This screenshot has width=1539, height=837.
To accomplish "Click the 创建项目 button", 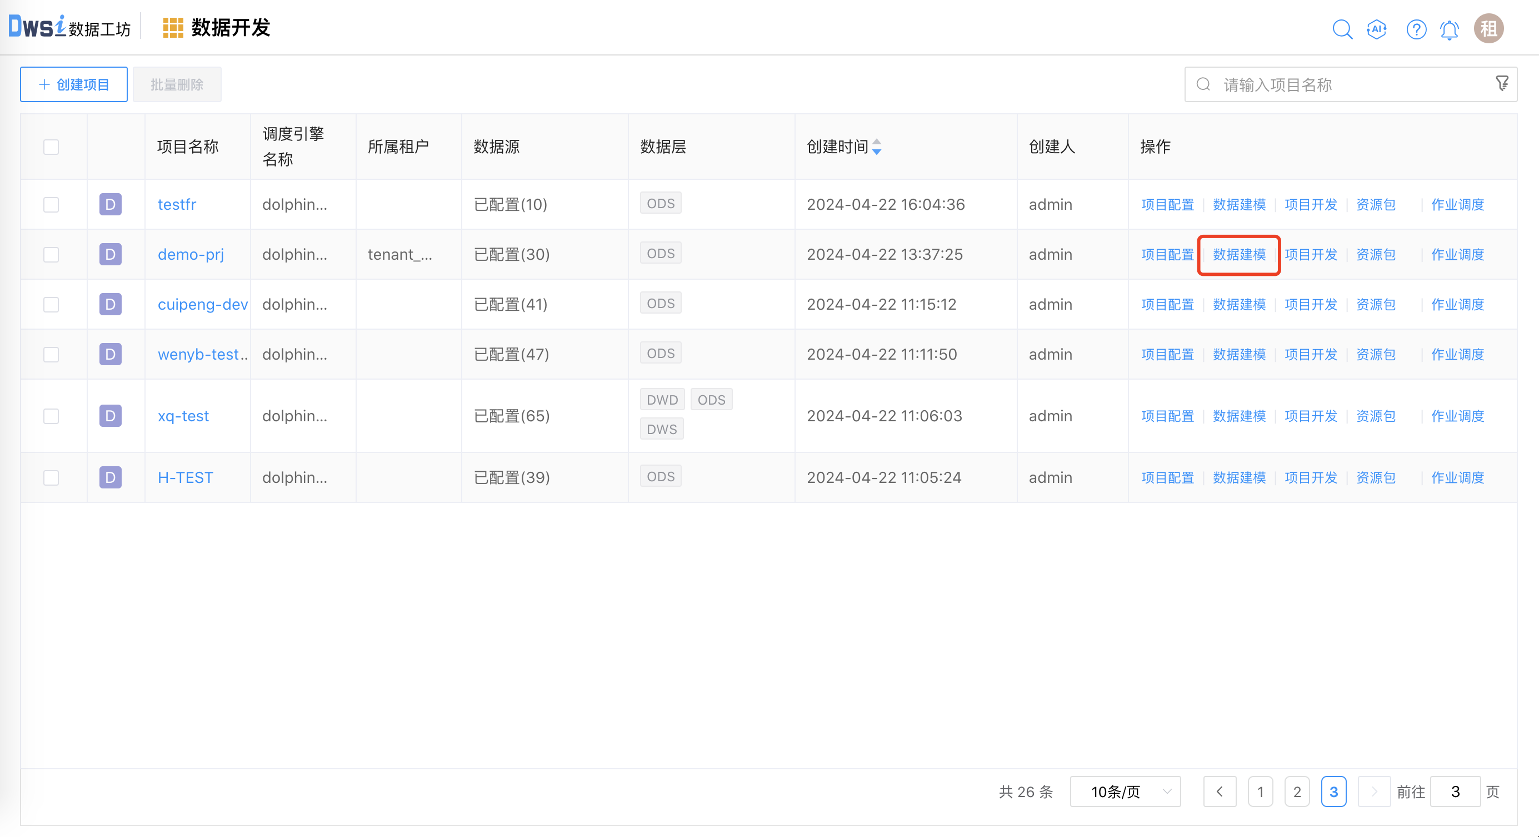I will click(x=73, y=84).
